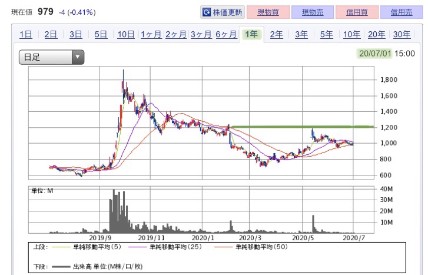Screen dimensions: 428x275
Task: Click the 2020/1 date axis label
Action: [203, 238]
